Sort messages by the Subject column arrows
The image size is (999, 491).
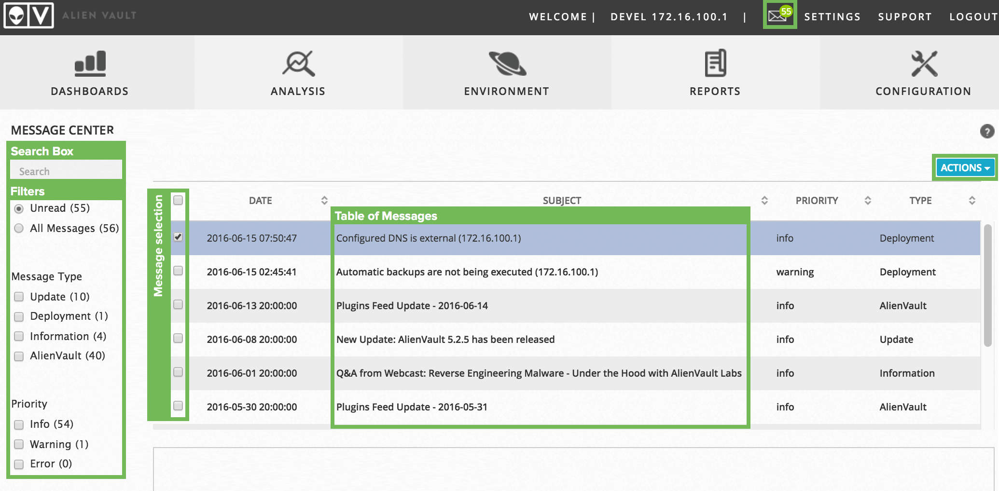[x=764, y=200]
